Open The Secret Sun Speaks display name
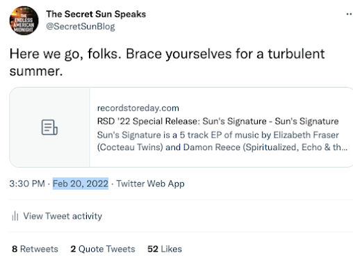The height and width of the screenshot is (260, 353). (x=96, y=14)
